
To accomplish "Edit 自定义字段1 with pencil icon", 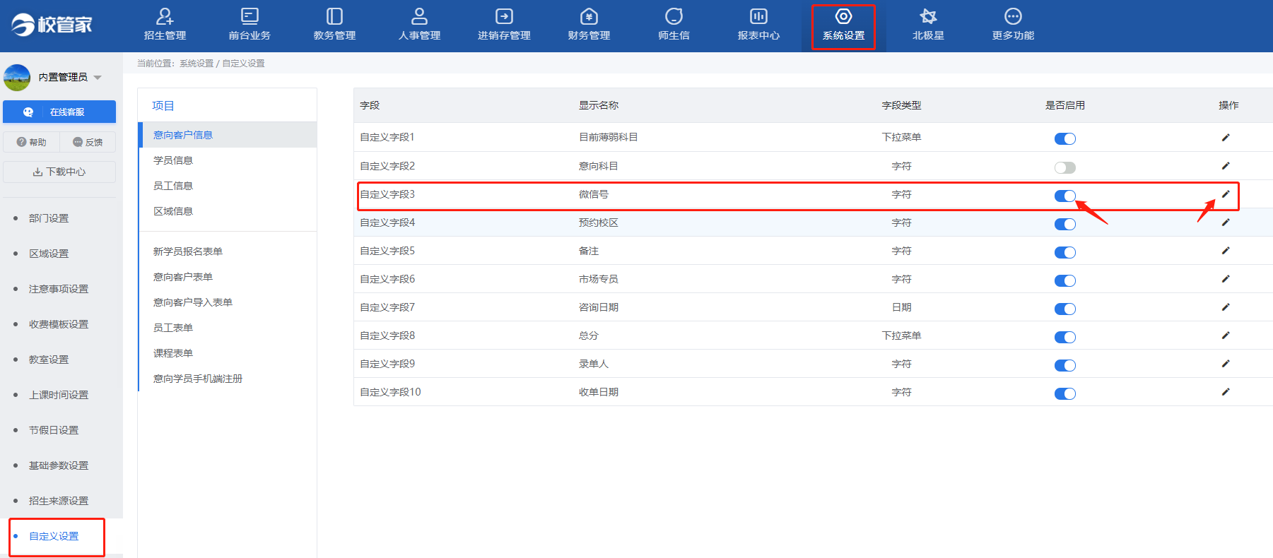I will pyautogui.click(x=1226, y=138).
